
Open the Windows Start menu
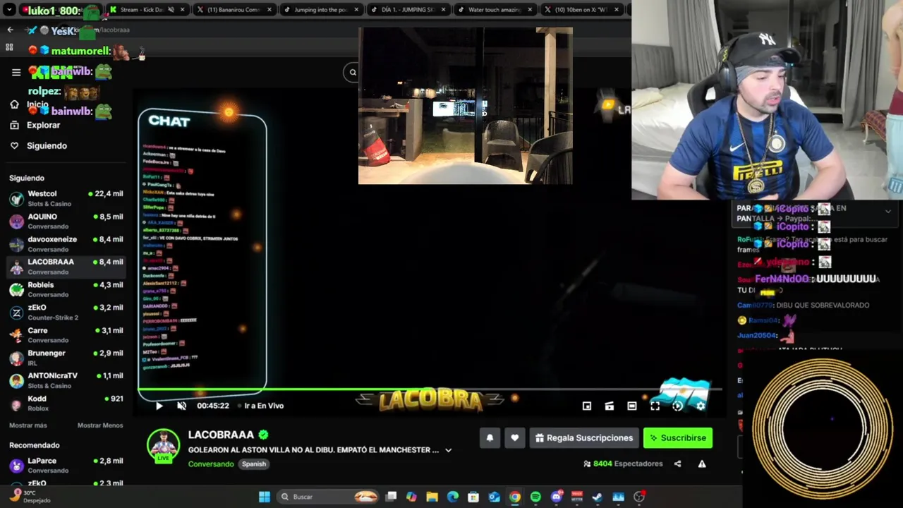coord(264,497)
